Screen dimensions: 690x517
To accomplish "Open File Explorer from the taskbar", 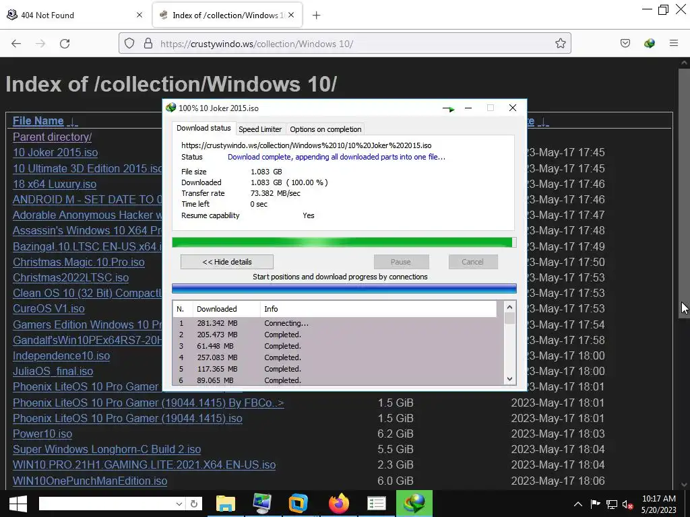I will pos(225,504).
